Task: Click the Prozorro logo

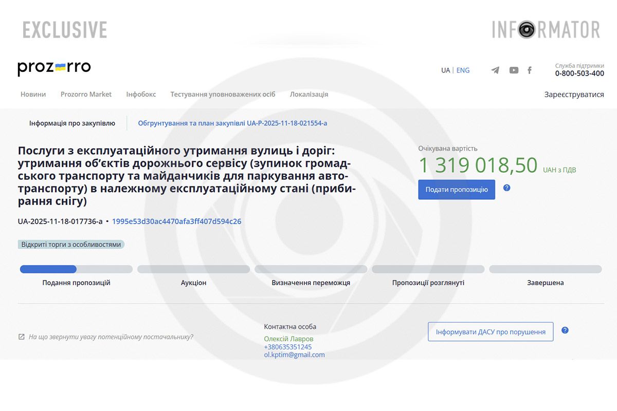Action: (54, 67)
